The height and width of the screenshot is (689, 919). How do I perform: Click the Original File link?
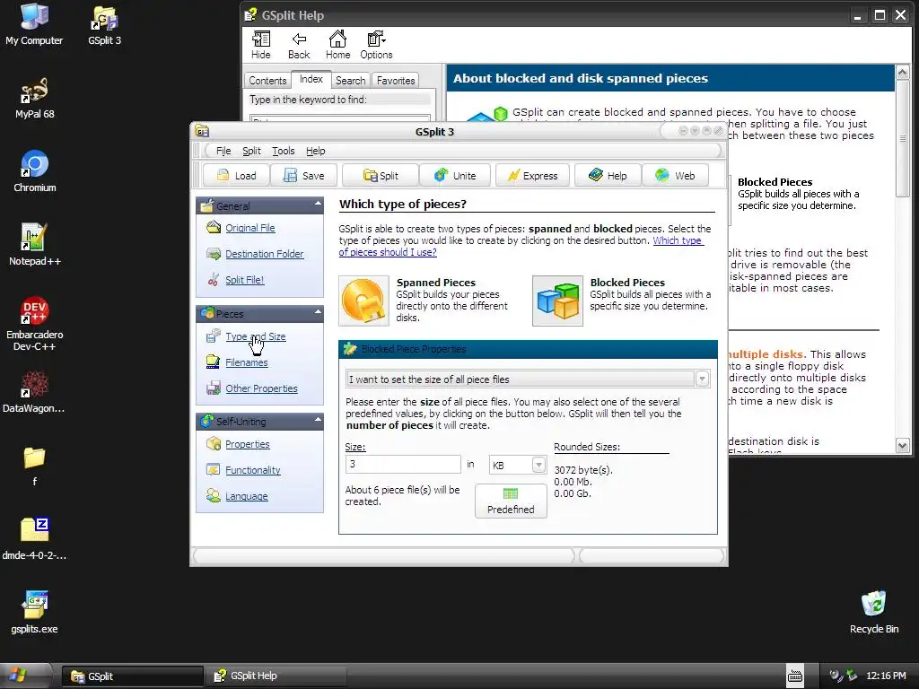click(x=249, y=227)
